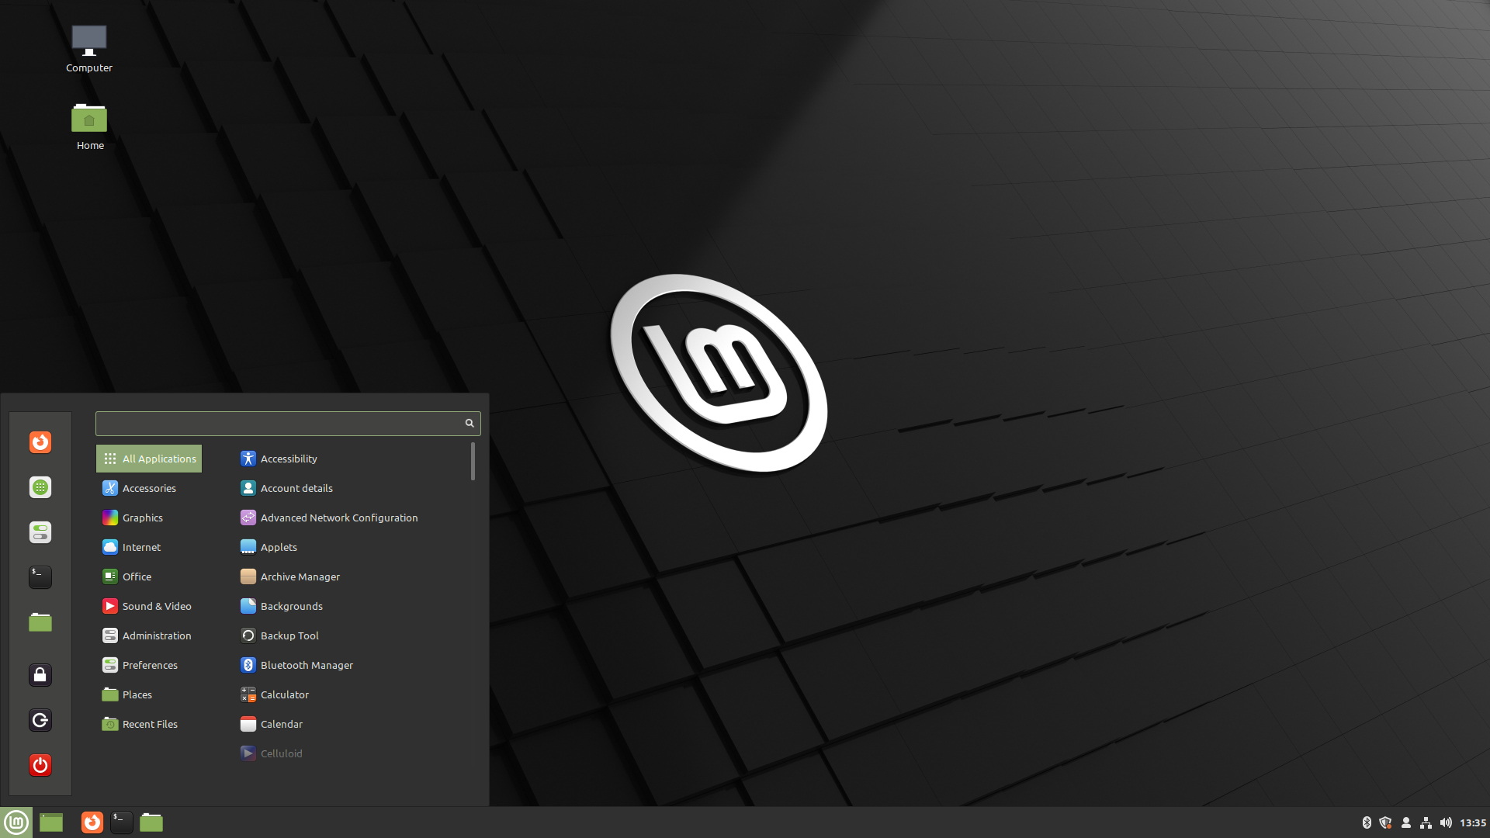
Task: Expand the Administration category
Action: [x=155, y=635]
